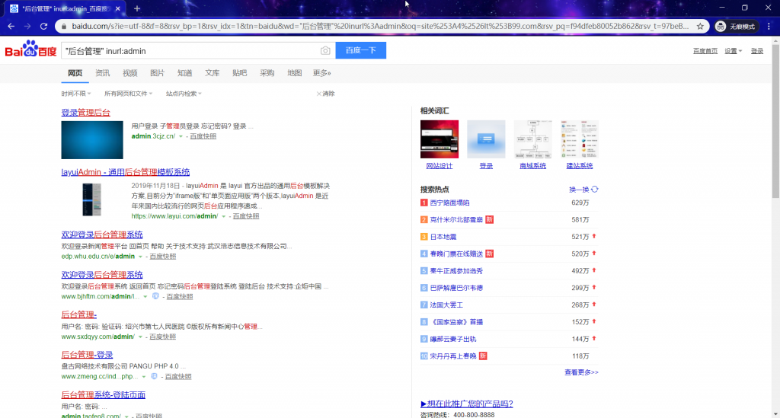This screenshot has width=780, height=418.
Task: Refresh search hotspots with 换一换 icon
Action: point(594,190)
